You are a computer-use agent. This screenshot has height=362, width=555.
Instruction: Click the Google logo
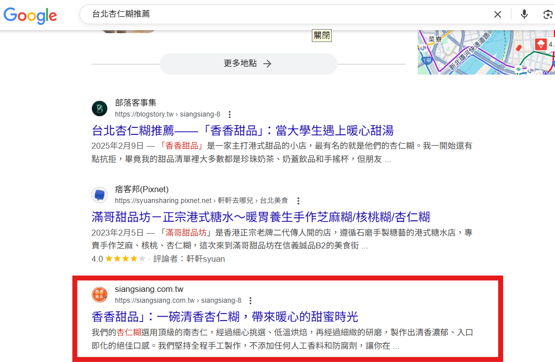(30, 15)
